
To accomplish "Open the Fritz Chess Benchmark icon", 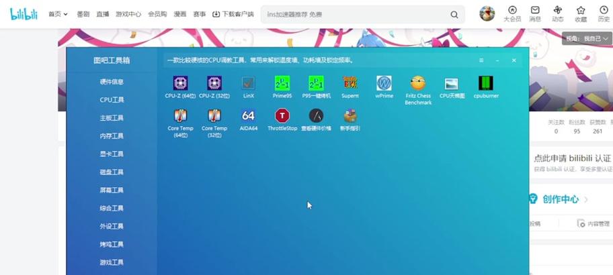I will (418, 83).
